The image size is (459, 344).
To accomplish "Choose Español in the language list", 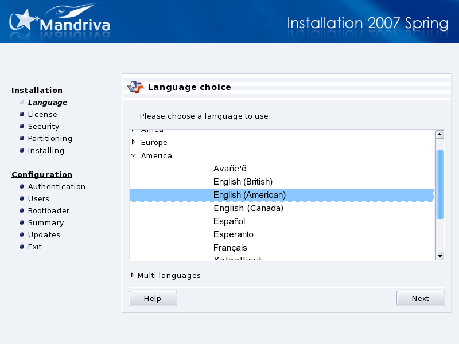I will point(229,221).
